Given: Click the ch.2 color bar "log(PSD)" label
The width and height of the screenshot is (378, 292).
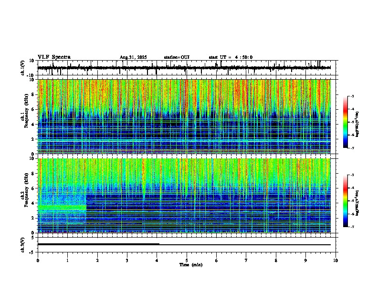Looking at the screenshot, I should [357, 203].
